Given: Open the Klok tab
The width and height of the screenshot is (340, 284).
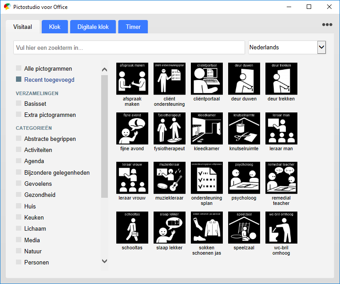Looking at the screenshot, I should pos(55,27).
